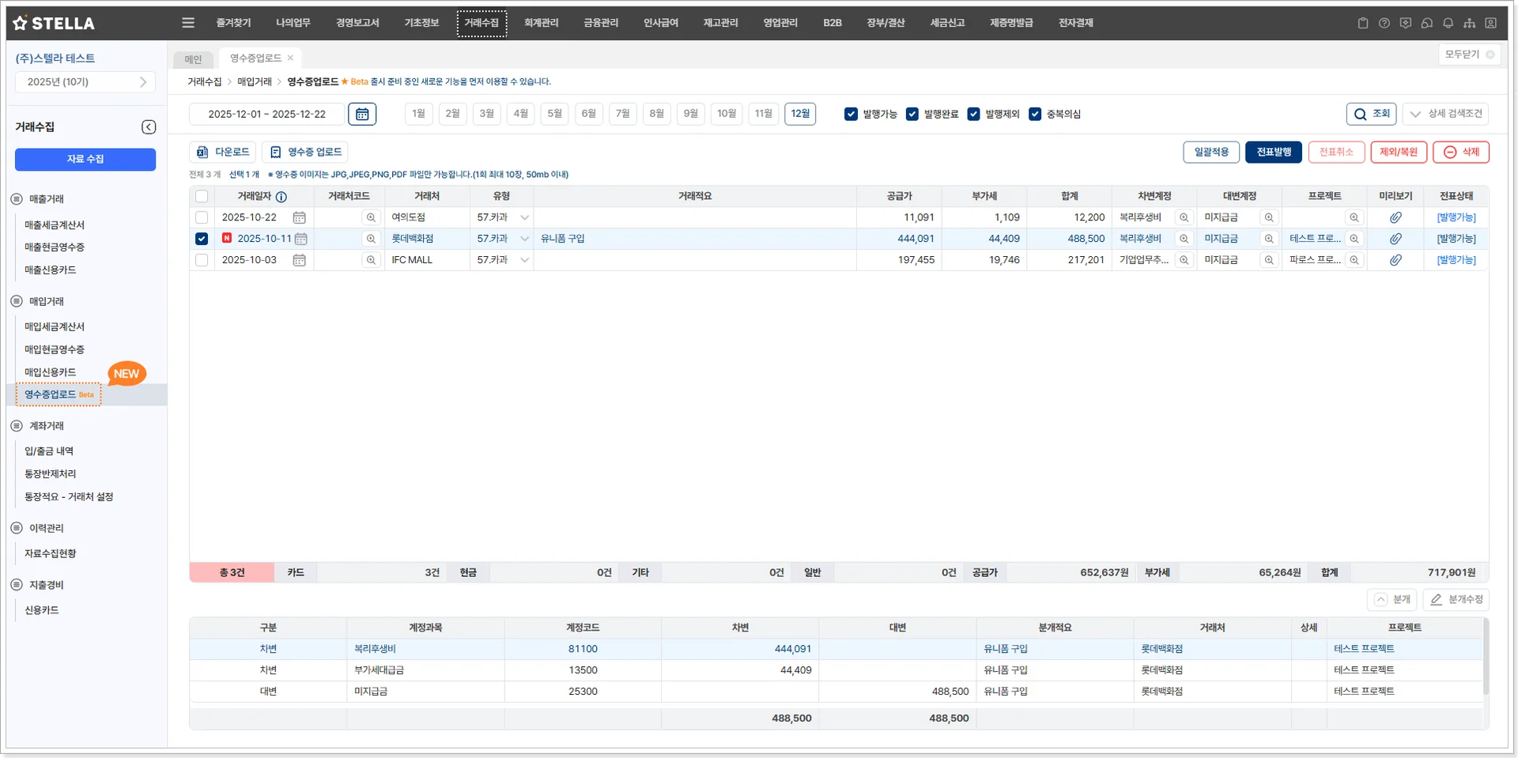
Task: Open the date range calendar picker
Action: [x=361, y=114]
